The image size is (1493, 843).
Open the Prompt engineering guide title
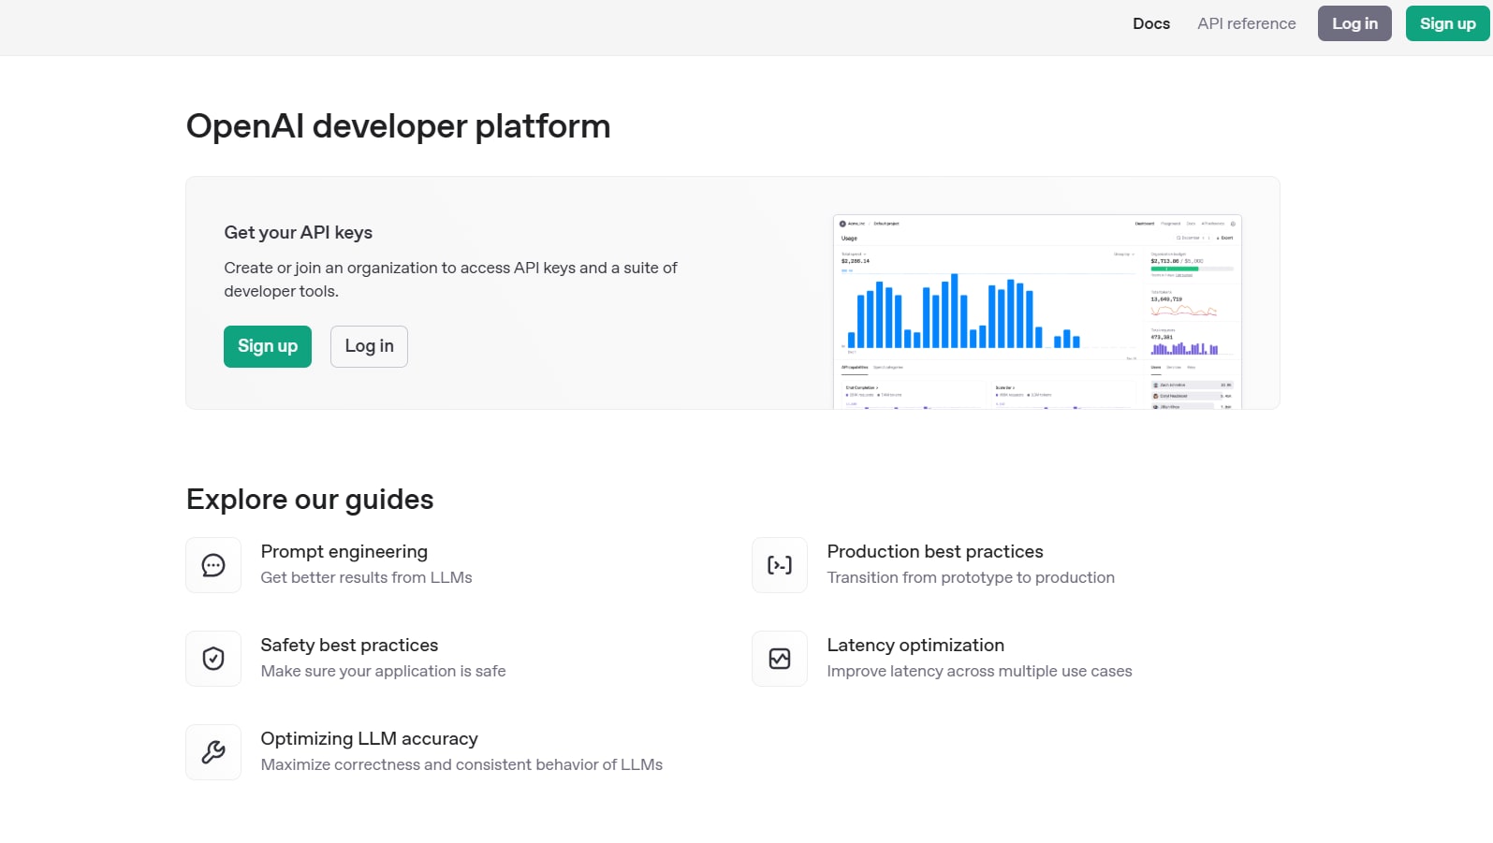pyautogui.click(x=344, y=552)
